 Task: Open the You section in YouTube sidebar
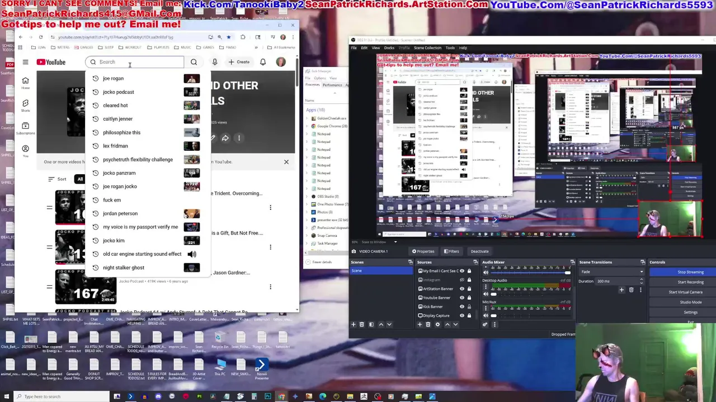25,151
